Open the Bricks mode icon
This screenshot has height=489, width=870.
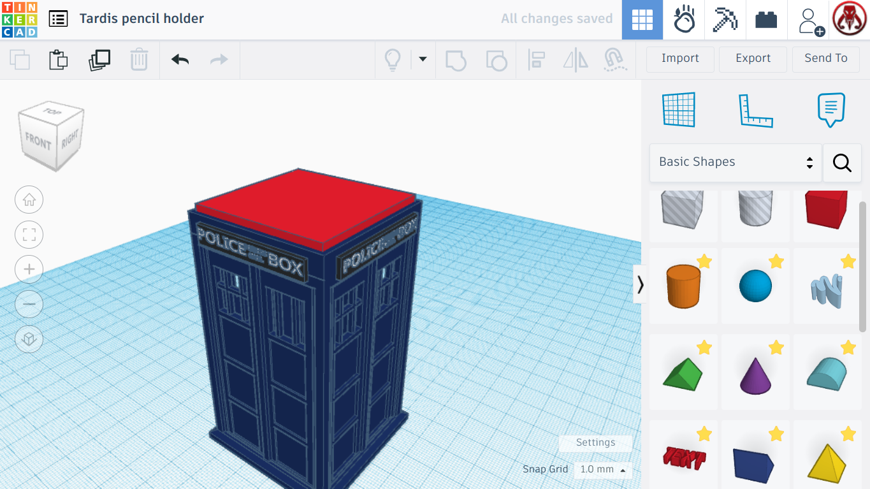pos(766,20)
